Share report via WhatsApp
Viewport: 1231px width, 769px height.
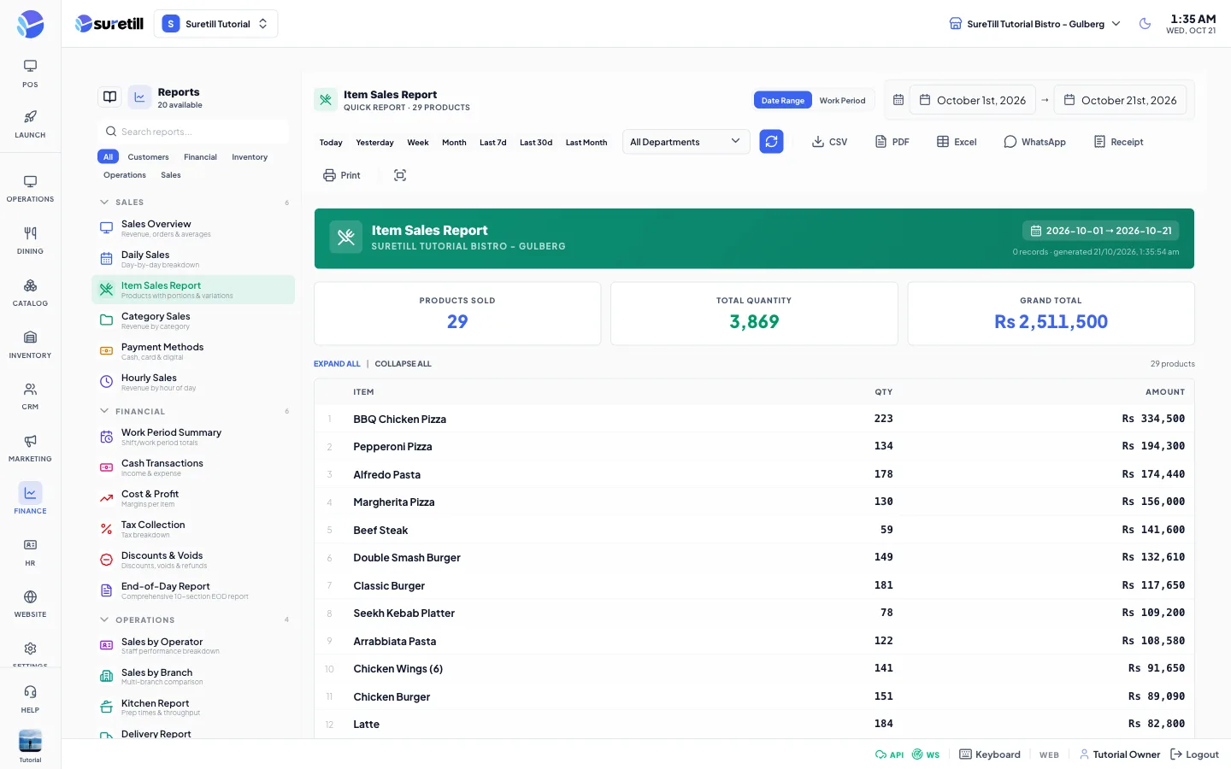pos(1034,142)
